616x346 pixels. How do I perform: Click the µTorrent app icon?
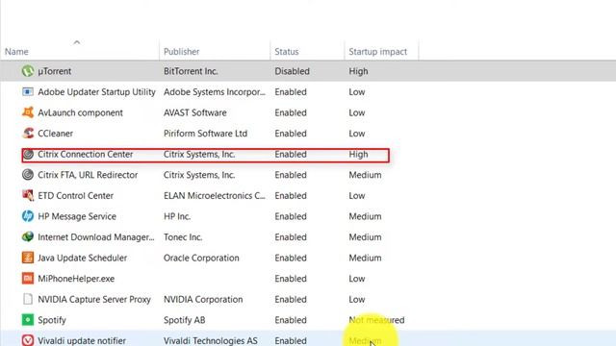coord(28,71)
